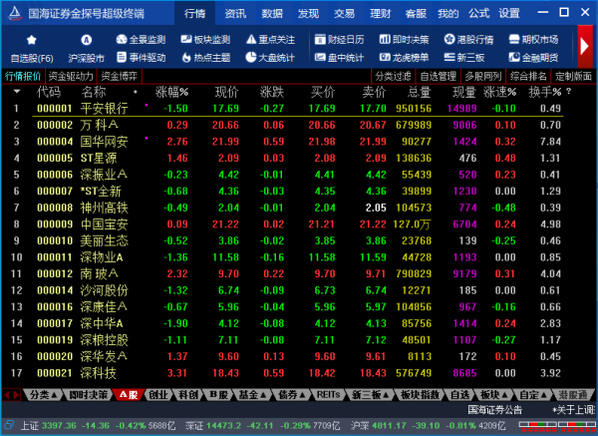Open 自选股(F6) star icon
Viewport: 598px width, 436px height.
click(x=32, y=40)
